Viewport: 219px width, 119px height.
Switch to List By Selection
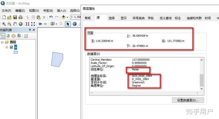19,36
